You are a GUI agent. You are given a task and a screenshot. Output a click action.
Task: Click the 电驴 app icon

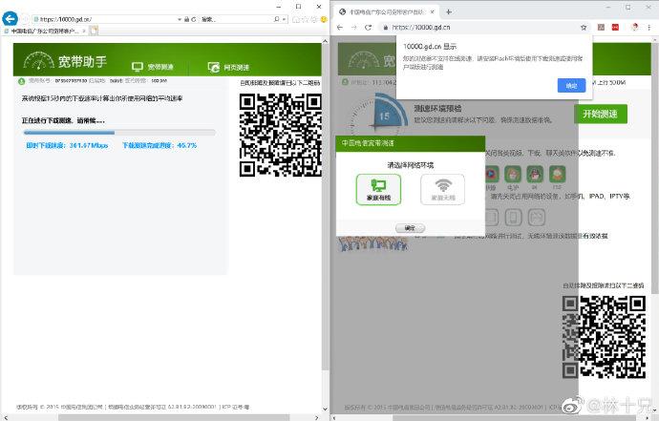513,174
